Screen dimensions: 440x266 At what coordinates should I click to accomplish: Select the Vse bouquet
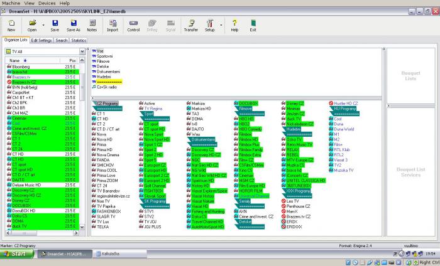(98, 51)
